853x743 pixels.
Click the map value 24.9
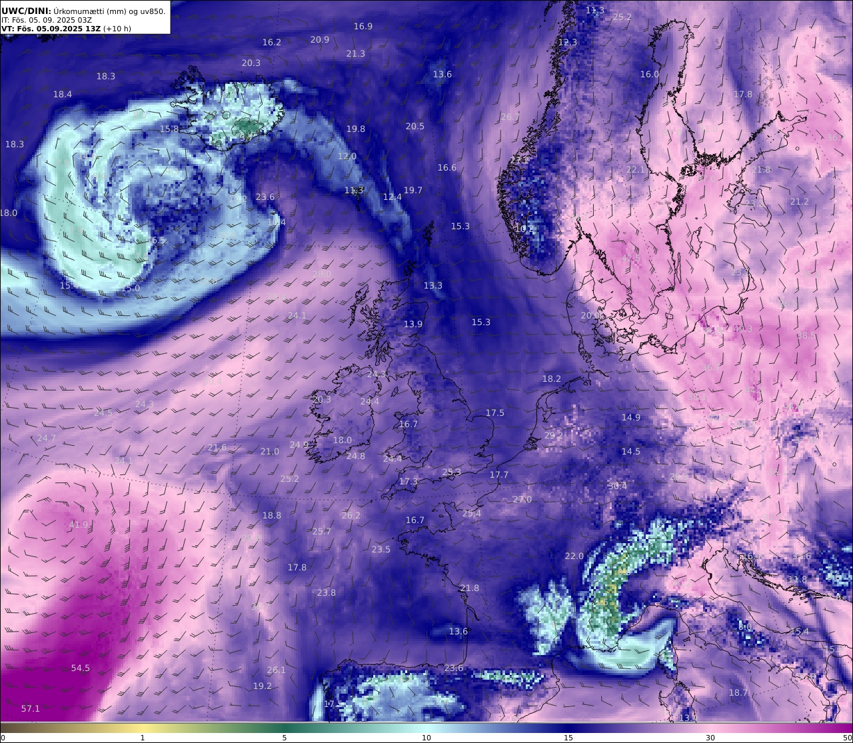pyautogui.click(x=299, y=445)
